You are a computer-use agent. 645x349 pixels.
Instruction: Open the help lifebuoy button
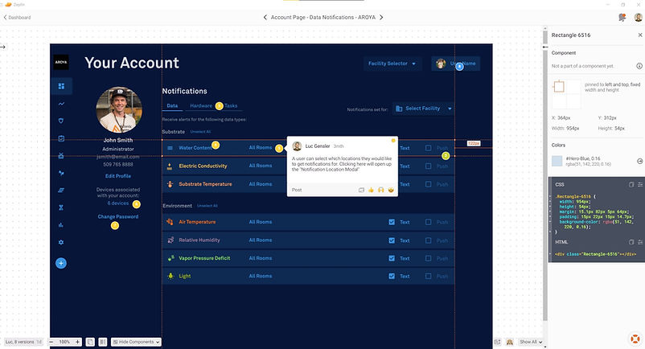pos(635,339)
